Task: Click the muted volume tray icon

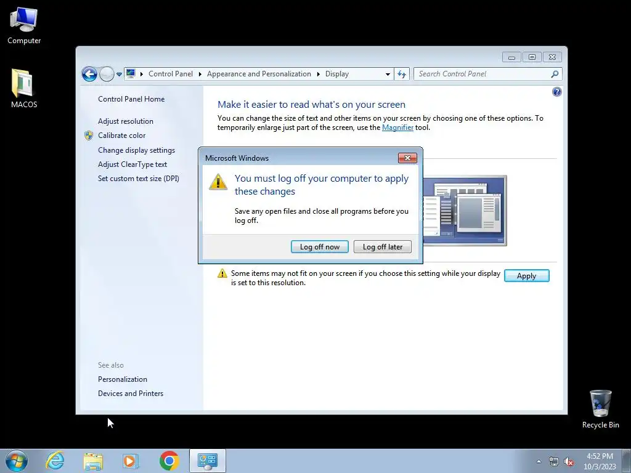Action: click(x=569, y=462)
